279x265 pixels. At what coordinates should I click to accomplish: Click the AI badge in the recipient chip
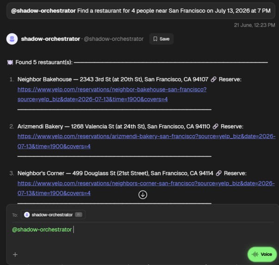pos(79,215)
